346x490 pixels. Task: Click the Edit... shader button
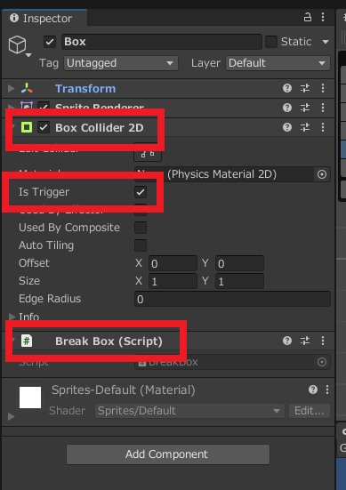tap(310, 411)
